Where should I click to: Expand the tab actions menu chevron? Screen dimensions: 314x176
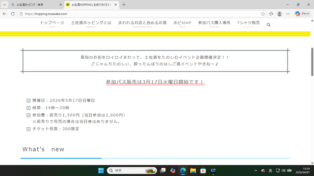click(4, 4)
